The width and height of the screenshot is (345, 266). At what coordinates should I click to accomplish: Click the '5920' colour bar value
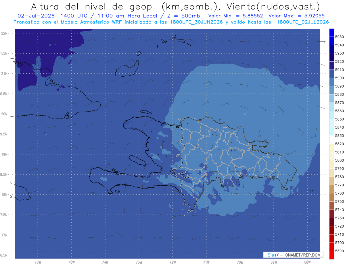pyautogui.click(x=340, y=61)
